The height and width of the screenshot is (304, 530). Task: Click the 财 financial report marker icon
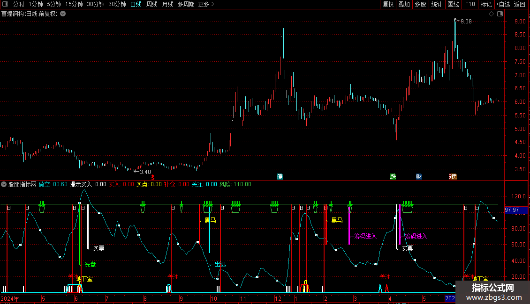419,176
